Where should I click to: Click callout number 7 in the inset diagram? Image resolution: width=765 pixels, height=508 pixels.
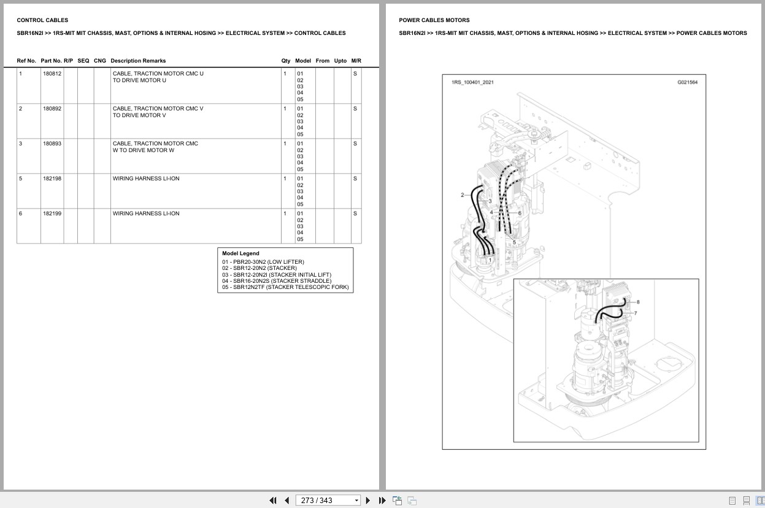[x=635, y=313]
